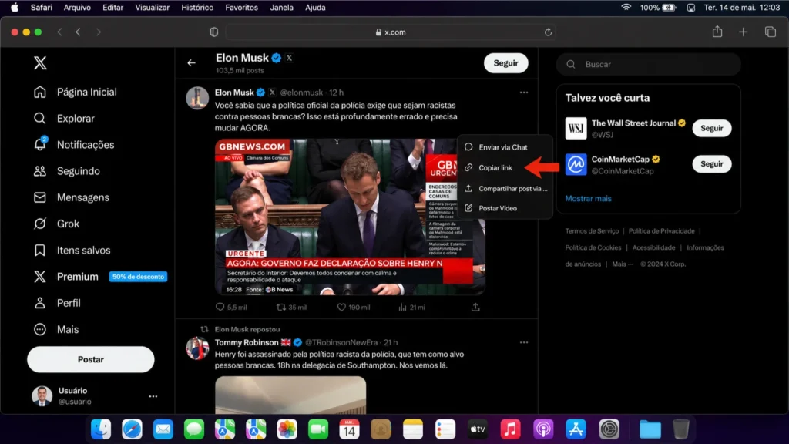Open Music app in the Dock

tap(510, 429)
